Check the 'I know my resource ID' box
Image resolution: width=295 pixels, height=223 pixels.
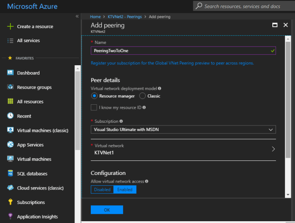[94, 107]
